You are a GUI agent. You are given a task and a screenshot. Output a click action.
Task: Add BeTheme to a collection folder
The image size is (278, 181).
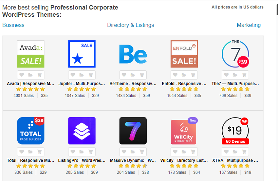(133, 75)
